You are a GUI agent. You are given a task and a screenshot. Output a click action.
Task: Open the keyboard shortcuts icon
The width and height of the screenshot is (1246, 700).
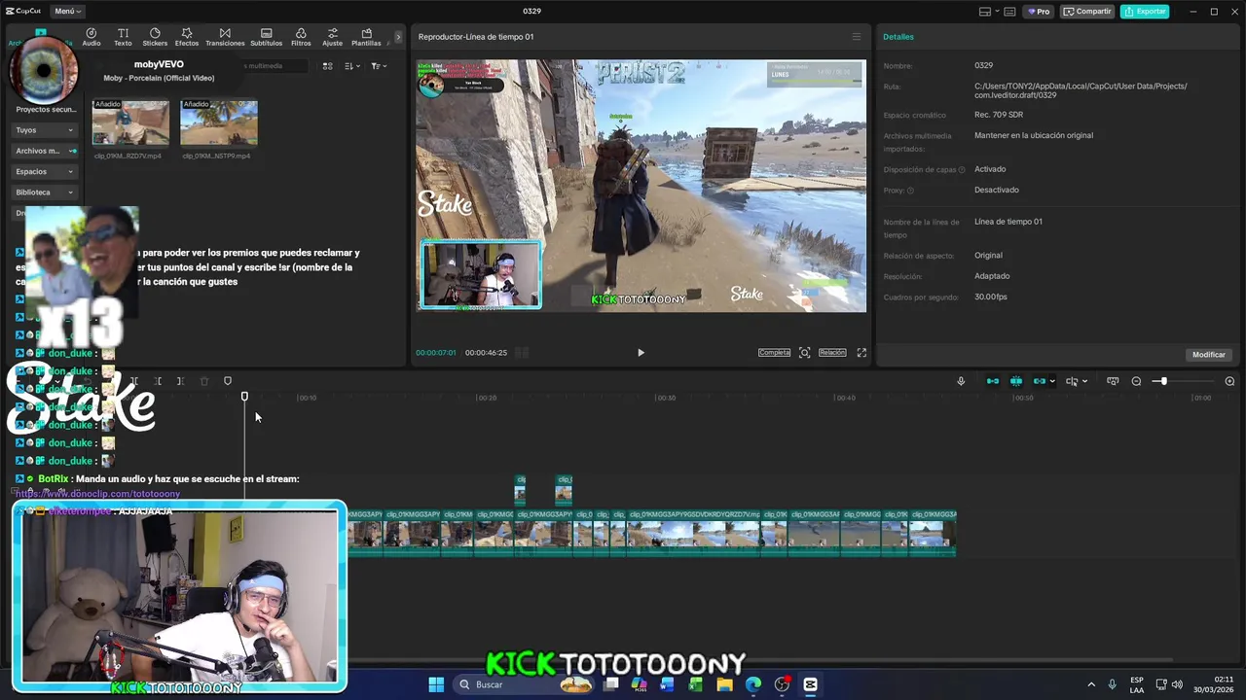[x=1009, y=12]
